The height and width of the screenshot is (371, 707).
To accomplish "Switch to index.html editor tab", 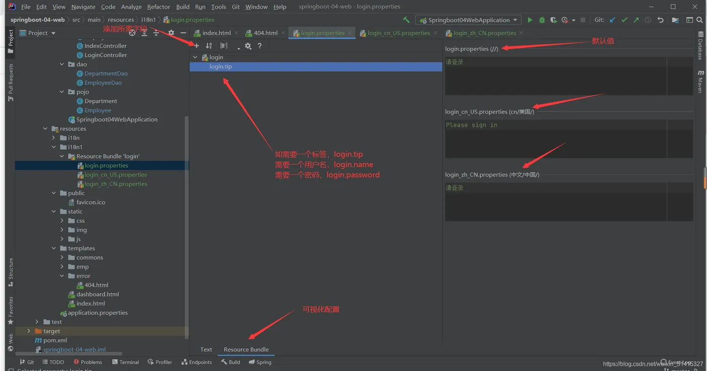I will (x=217, y=33).
